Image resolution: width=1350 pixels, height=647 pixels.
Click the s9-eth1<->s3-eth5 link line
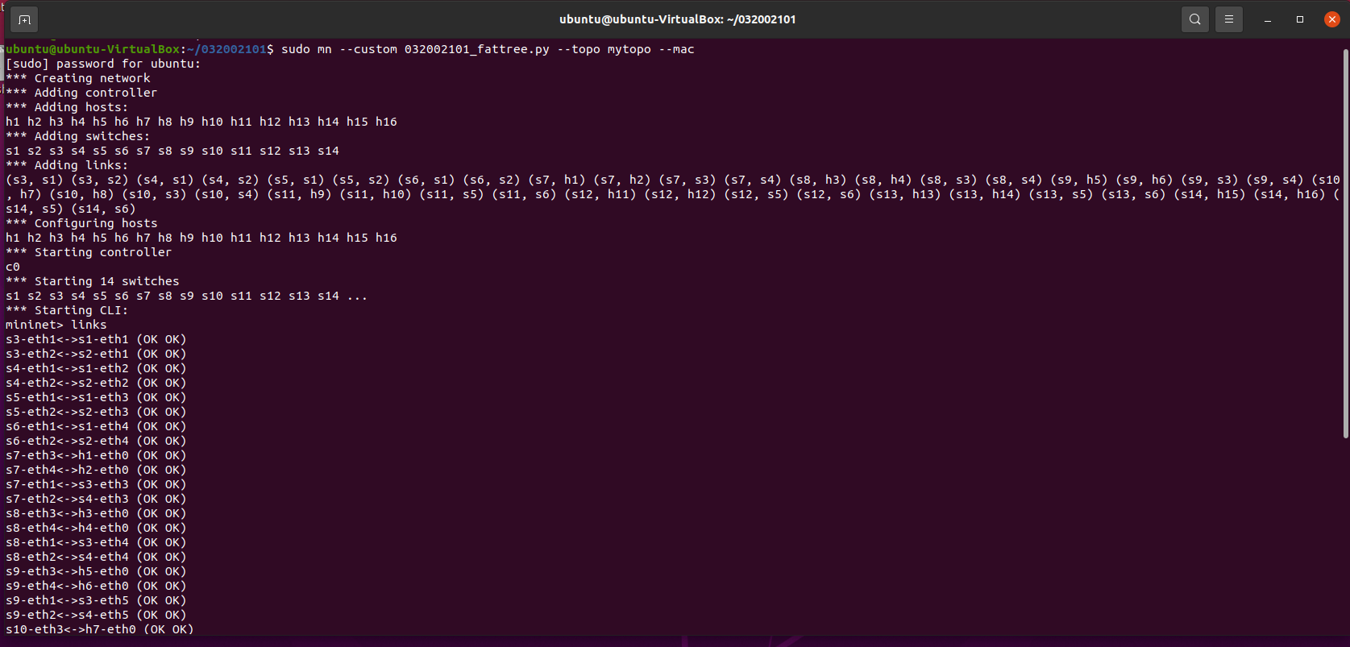click(96, 600)
